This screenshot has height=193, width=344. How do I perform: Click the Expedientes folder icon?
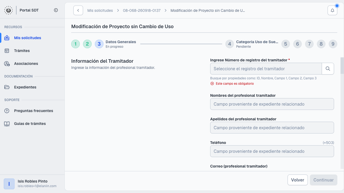click(x=7, y=87)
